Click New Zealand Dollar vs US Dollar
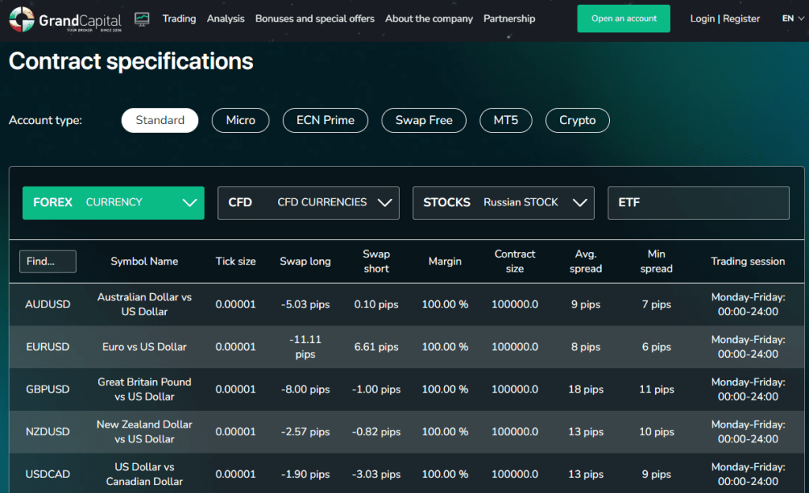This screenshot has width=809, height=493. pyautogui.click(x=145, y=431)
